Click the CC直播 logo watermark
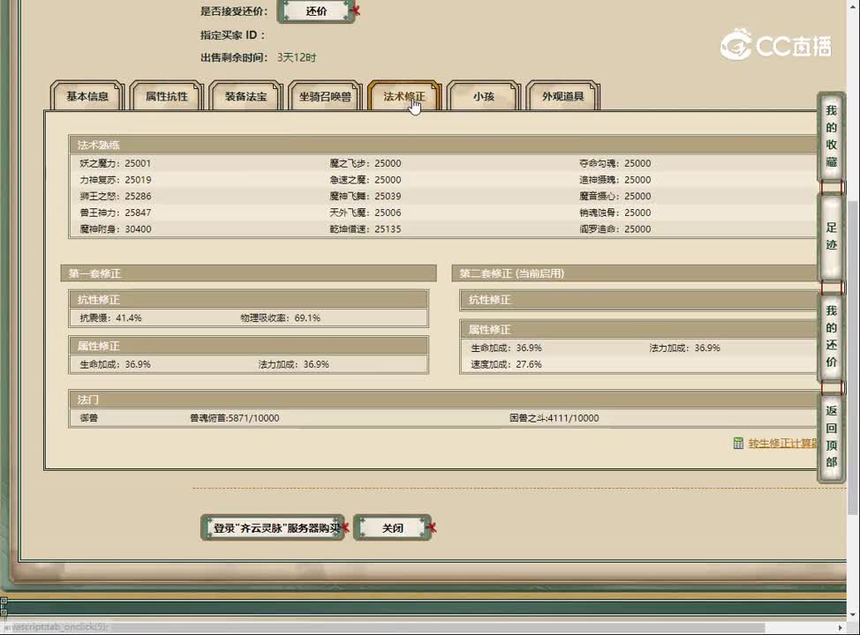The width and height of the screenshot is (860, 635). click(x=775, y=45)
